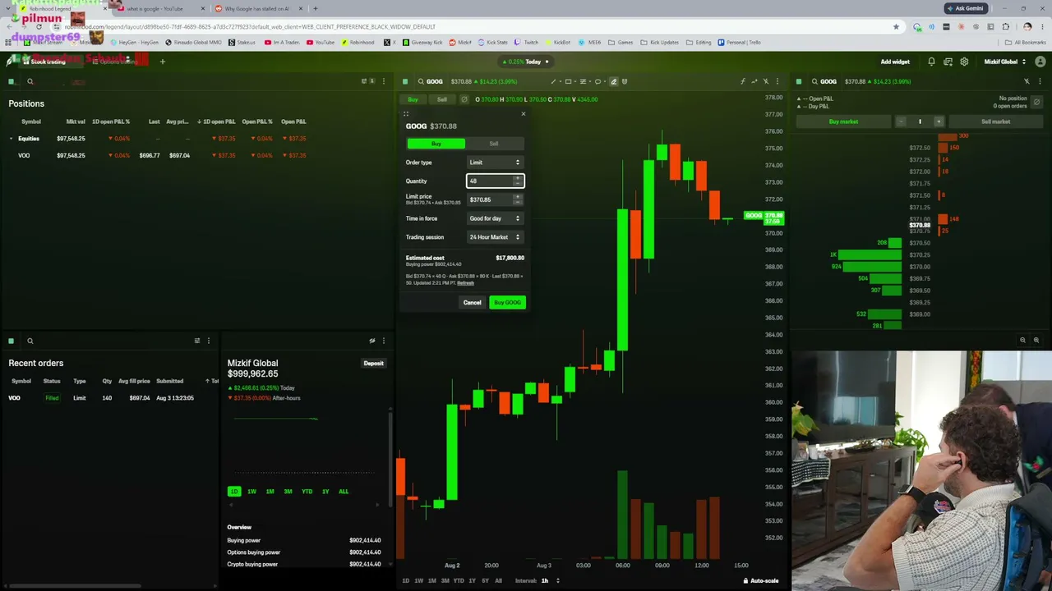
Task: Open the Mizkif Global account switcher
Action: pos(1004,62)
